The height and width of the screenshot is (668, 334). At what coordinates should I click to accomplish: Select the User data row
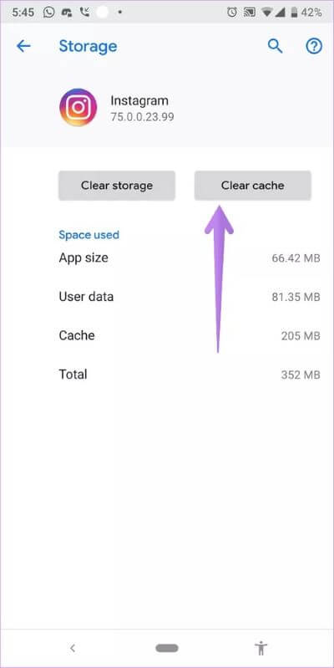tap(190, 297)
